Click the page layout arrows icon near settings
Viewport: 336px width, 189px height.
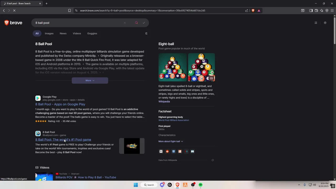316,23
